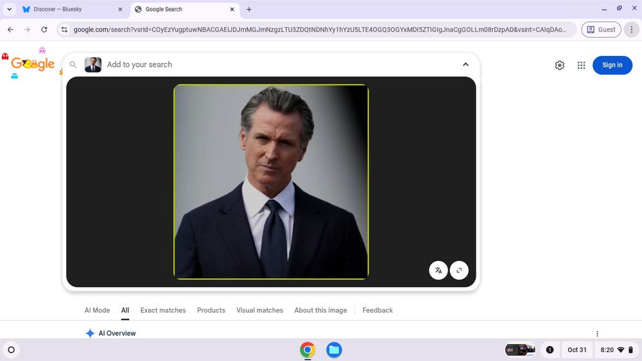Switch to Discover — Bluesky tab
The height and width of the screenshot is (361, 642).
72,9
